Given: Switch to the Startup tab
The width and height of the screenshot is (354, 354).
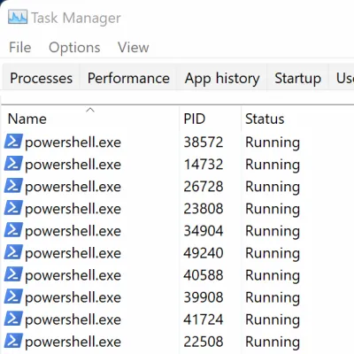Looking at the screenshot, I should 297,78.
